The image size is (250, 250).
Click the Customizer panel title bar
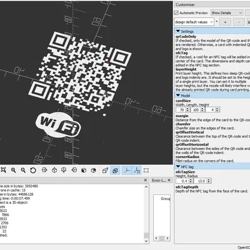pyautogui.click(x=212, y=4)
